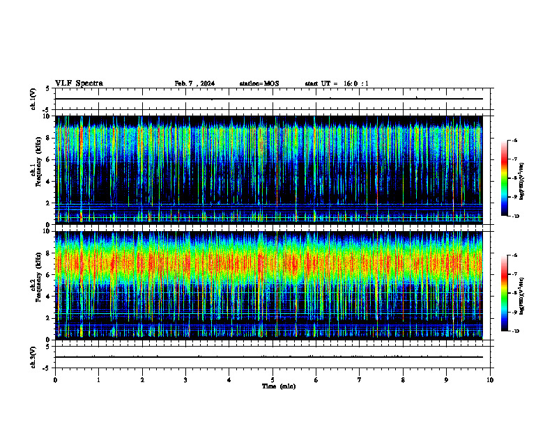Click time axis tick label "1"

click(98, 380)
